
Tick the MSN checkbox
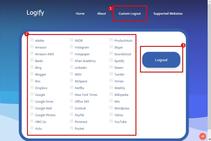point(72,74)
